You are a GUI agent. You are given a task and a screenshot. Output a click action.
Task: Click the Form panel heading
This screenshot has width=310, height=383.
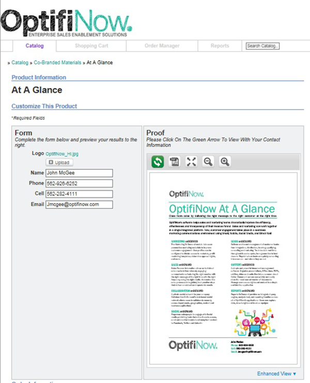pos(23,133)
